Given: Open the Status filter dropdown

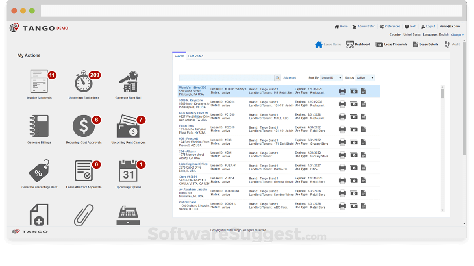Looking at the screenshot, I should [x=365, y=78].
